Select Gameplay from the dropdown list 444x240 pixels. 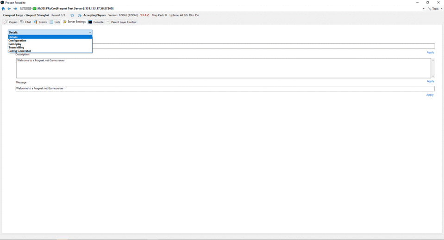50,44
